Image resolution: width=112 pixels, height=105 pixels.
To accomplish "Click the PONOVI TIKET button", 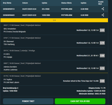I will click(x=28, y=101).
